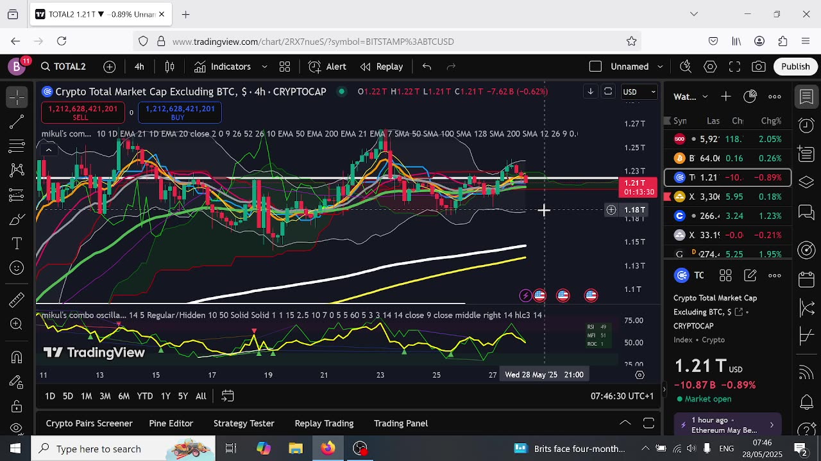The image size is (821, 461).
Task: Add a symbol to the watchlist
Action: (725, 97)
